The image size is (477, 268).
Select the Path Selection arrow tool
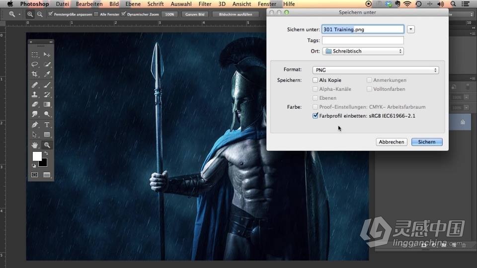35,134
